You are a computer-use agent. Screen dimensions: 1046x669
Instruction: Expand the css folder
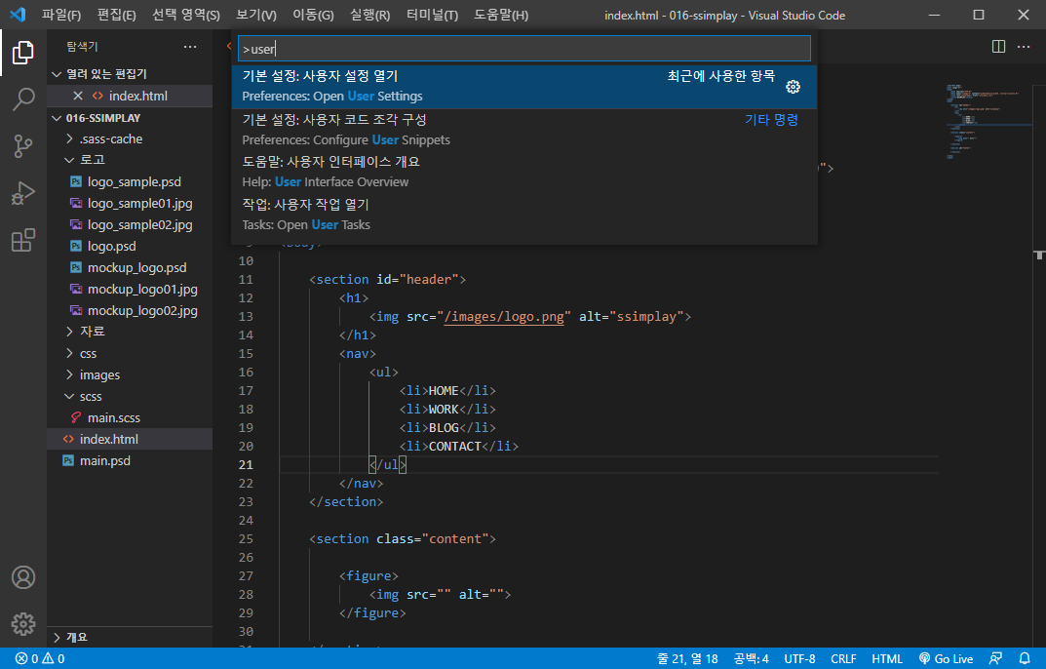pos(130,353)
